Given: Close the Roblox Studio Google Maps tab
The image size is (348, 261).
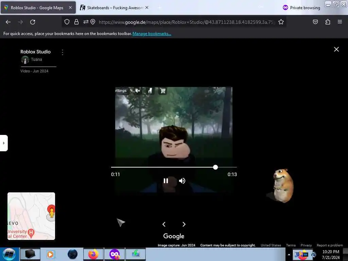Looking at the screenshot, I should [70, 7].
